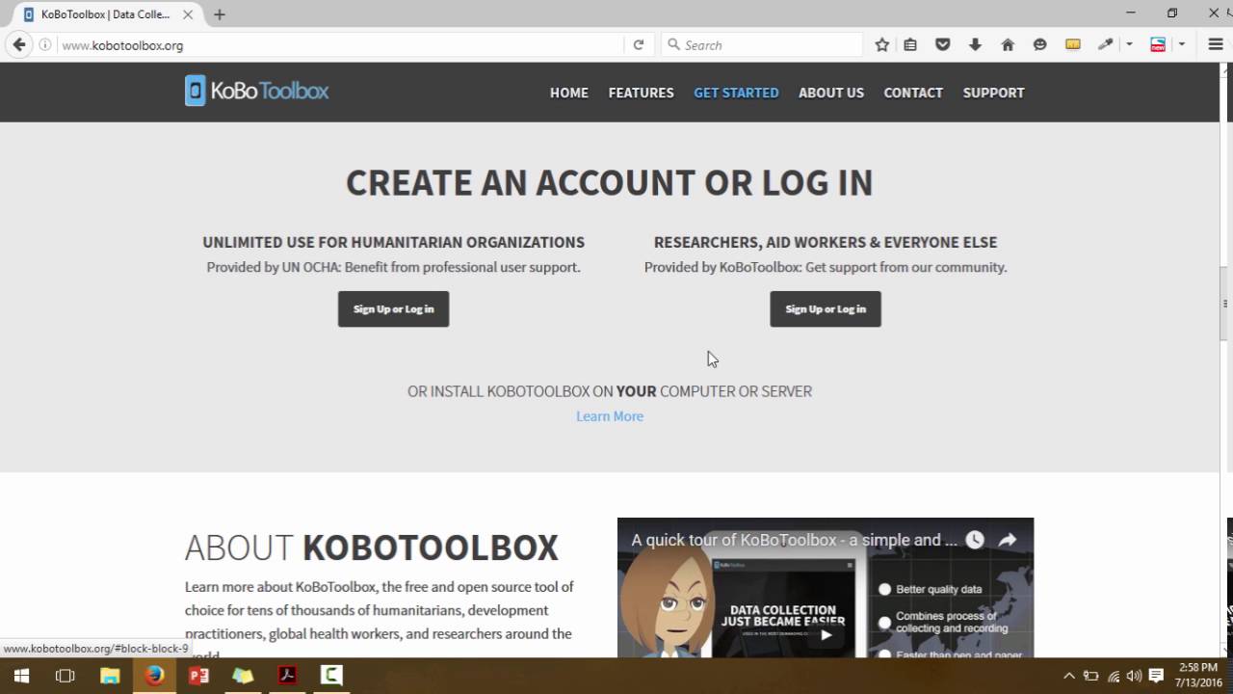Play the KoBoToolbox quick tour video
This screenshot has width=1233, height=694.
826,634
